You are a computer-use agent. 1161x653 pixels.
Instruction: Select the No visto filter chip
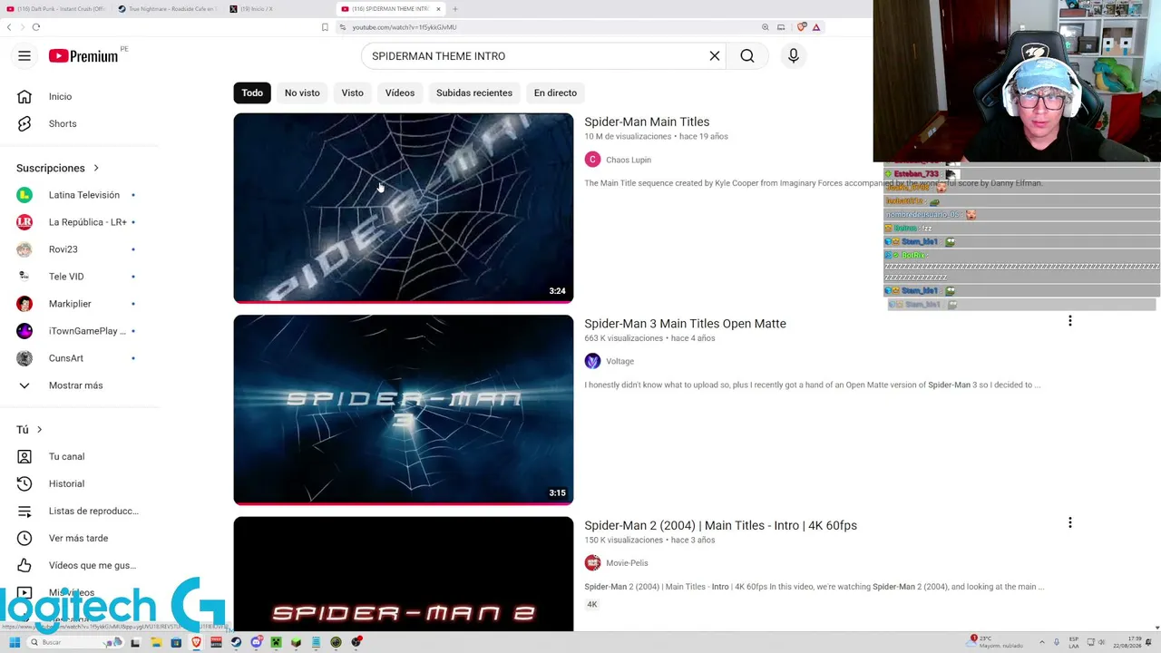click(x=302, y=93)
